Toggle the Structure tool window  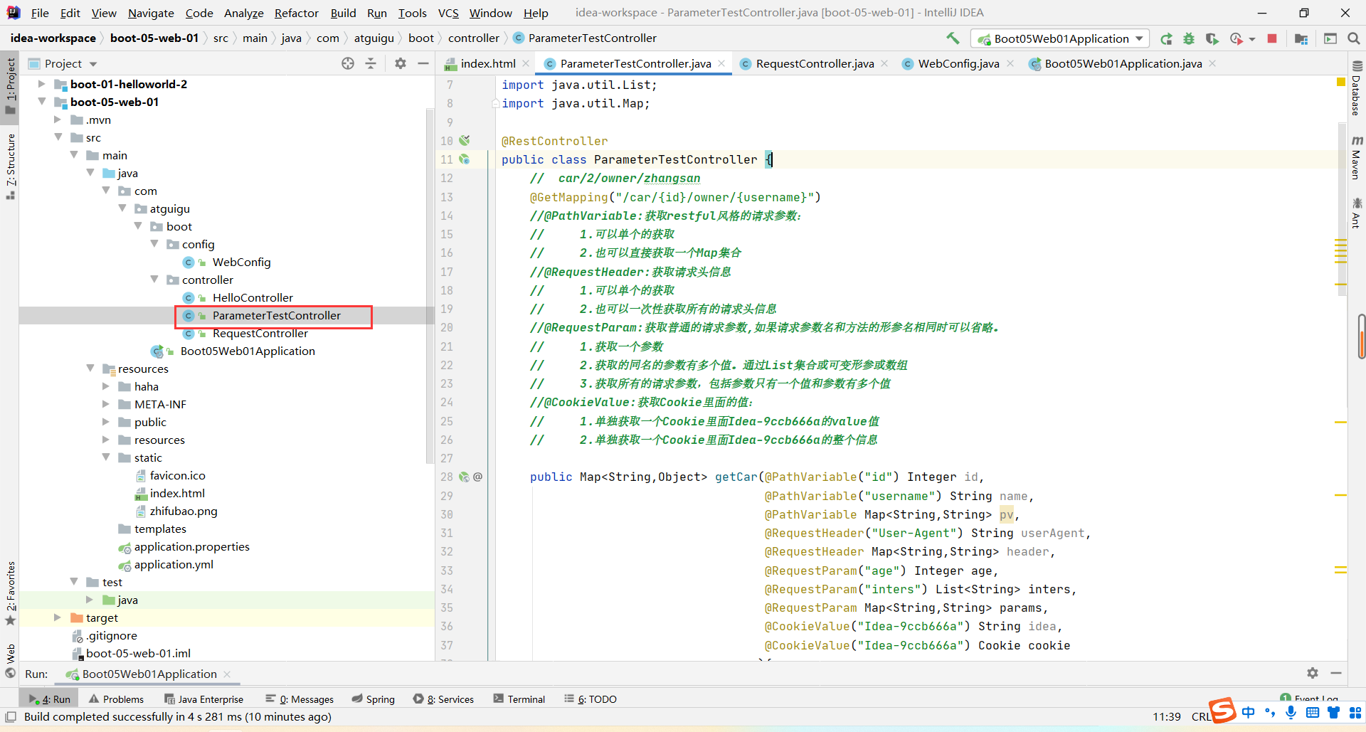10,165
